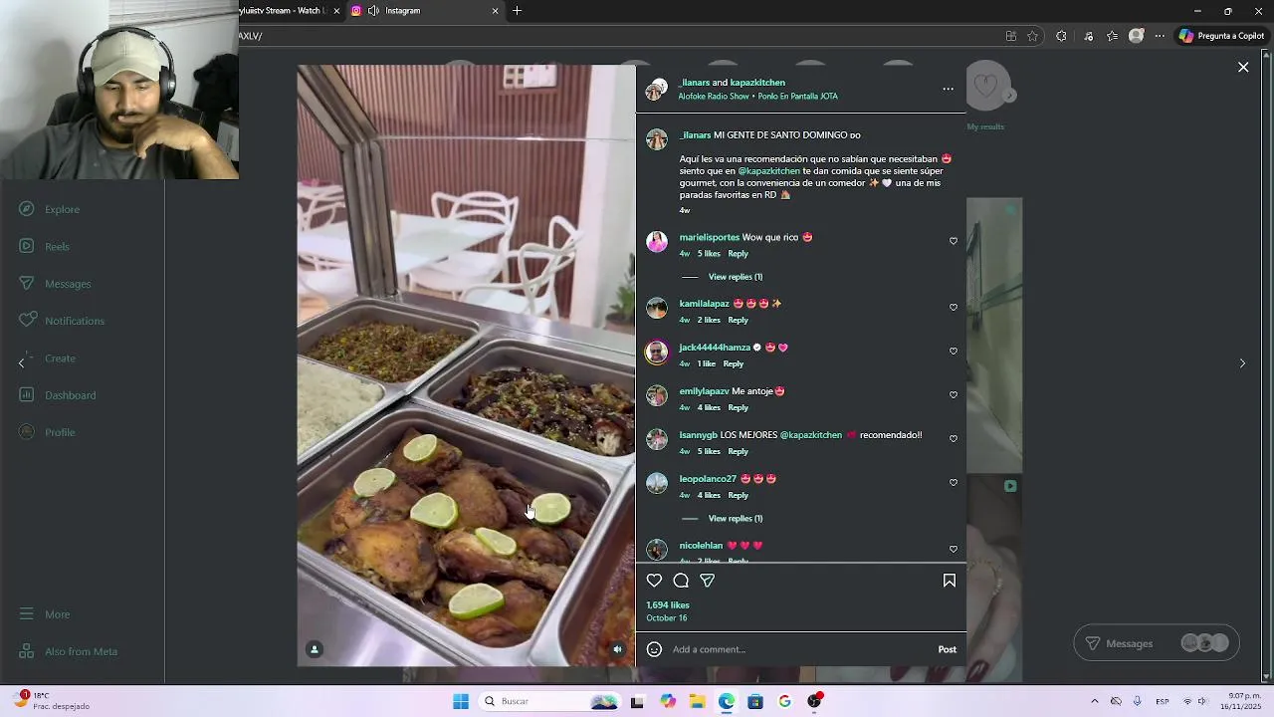Reply to jack44444hamza's comment

click(x=734, y=363)
